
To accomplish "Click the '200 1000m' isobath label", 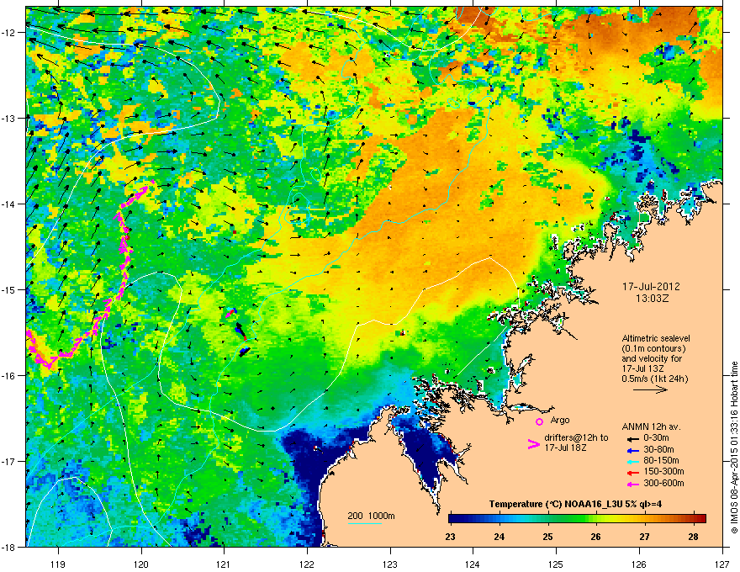I will (371, 516).
